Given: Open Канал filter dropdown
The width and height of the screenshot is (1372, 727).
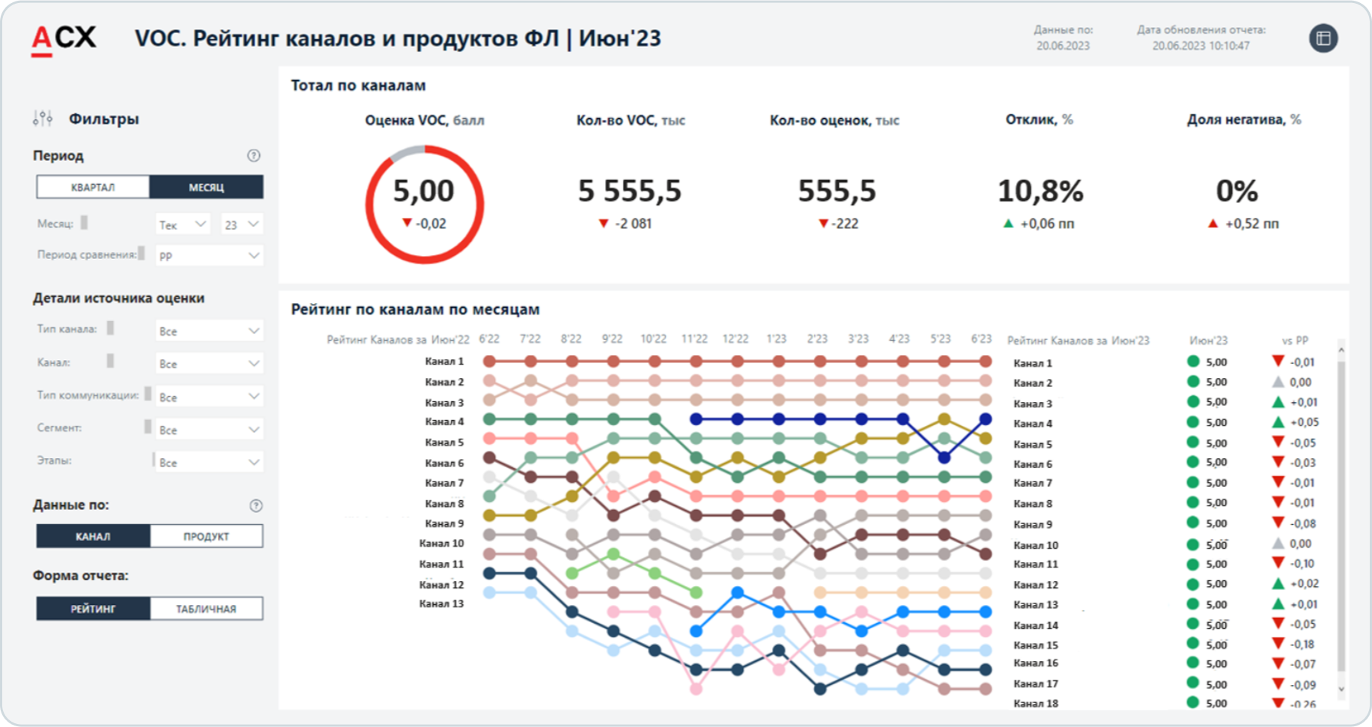Looking at the screenshot, I should tap(209, 364).
